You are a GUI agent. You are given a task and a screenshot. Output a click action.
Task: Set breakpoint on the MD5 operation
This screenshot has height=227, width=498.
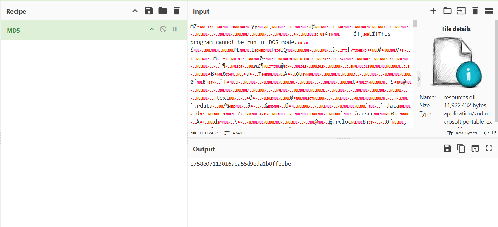(x=174, y=29)
